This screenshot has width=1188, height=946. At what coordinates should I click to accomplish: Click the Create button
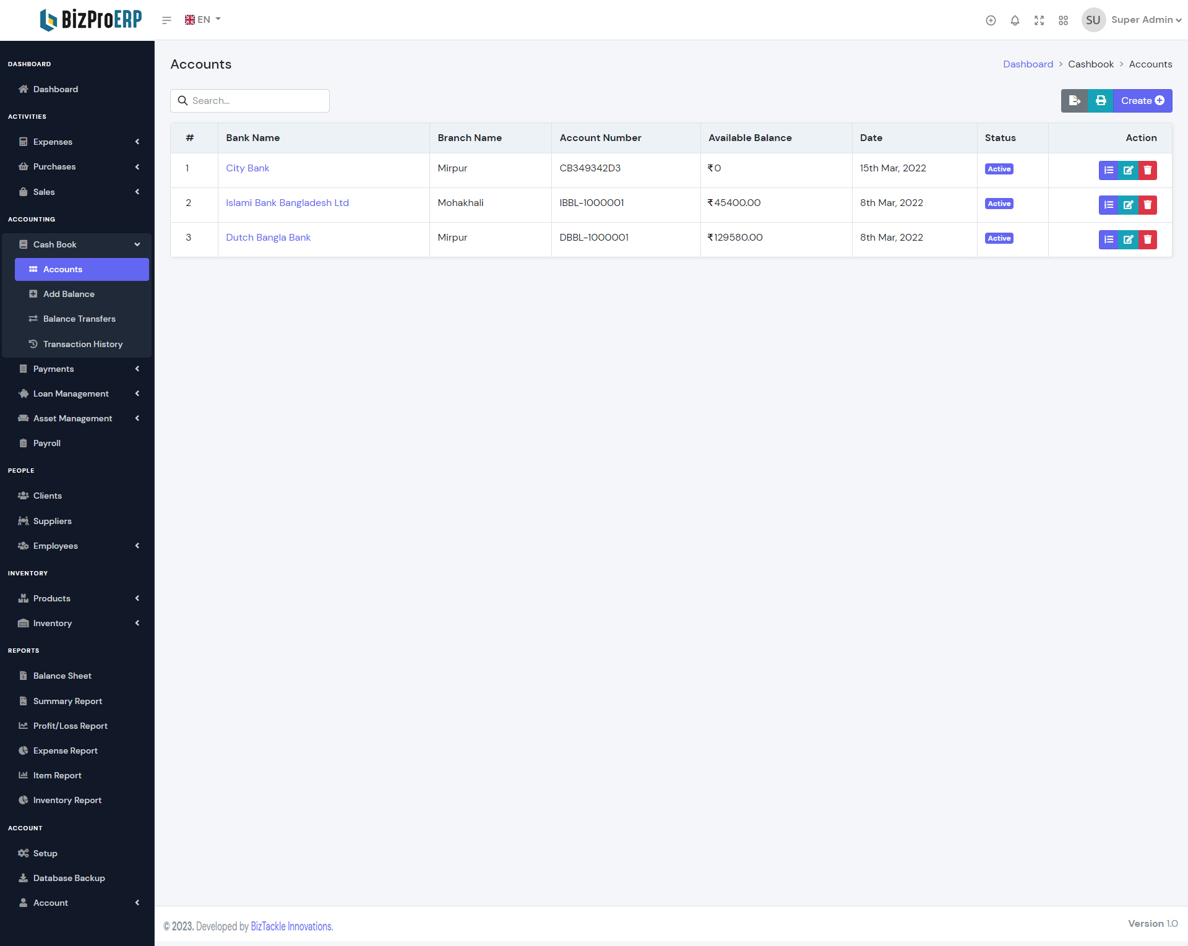click(1142, 101)
